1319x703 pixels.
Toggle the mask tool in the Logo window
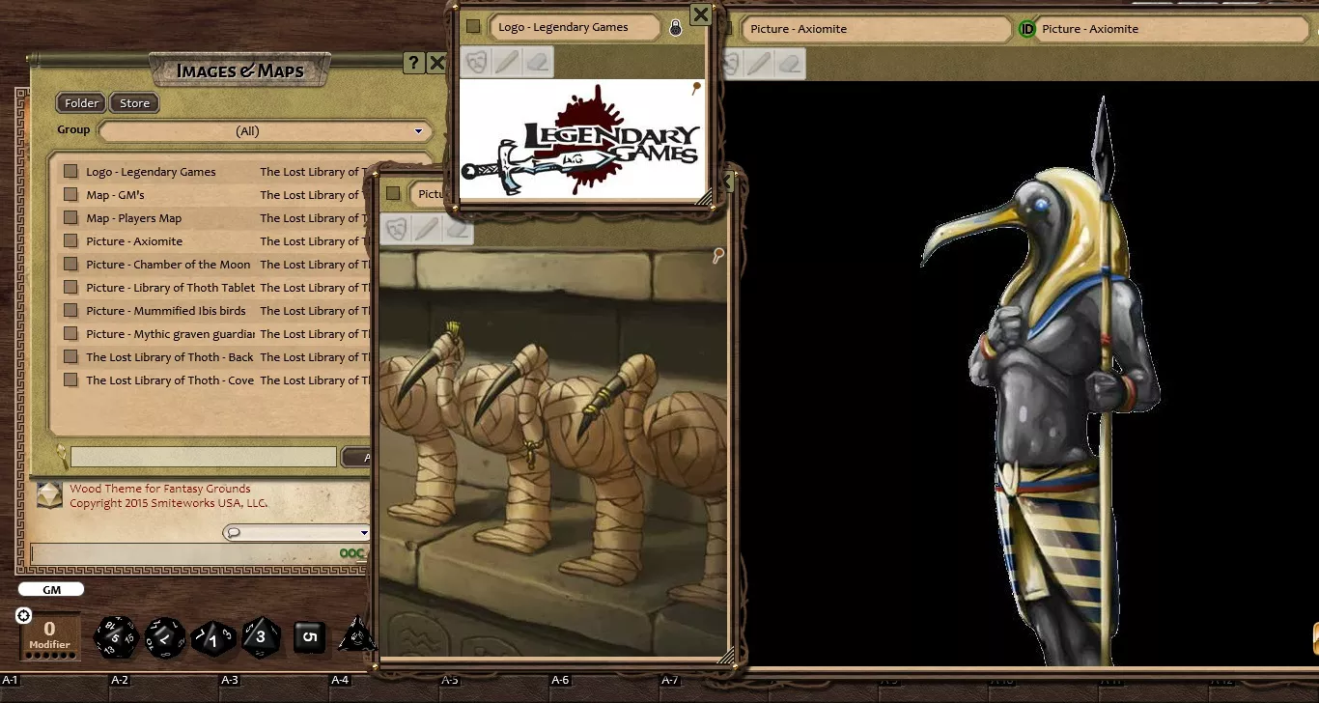[x=475, y=62]
